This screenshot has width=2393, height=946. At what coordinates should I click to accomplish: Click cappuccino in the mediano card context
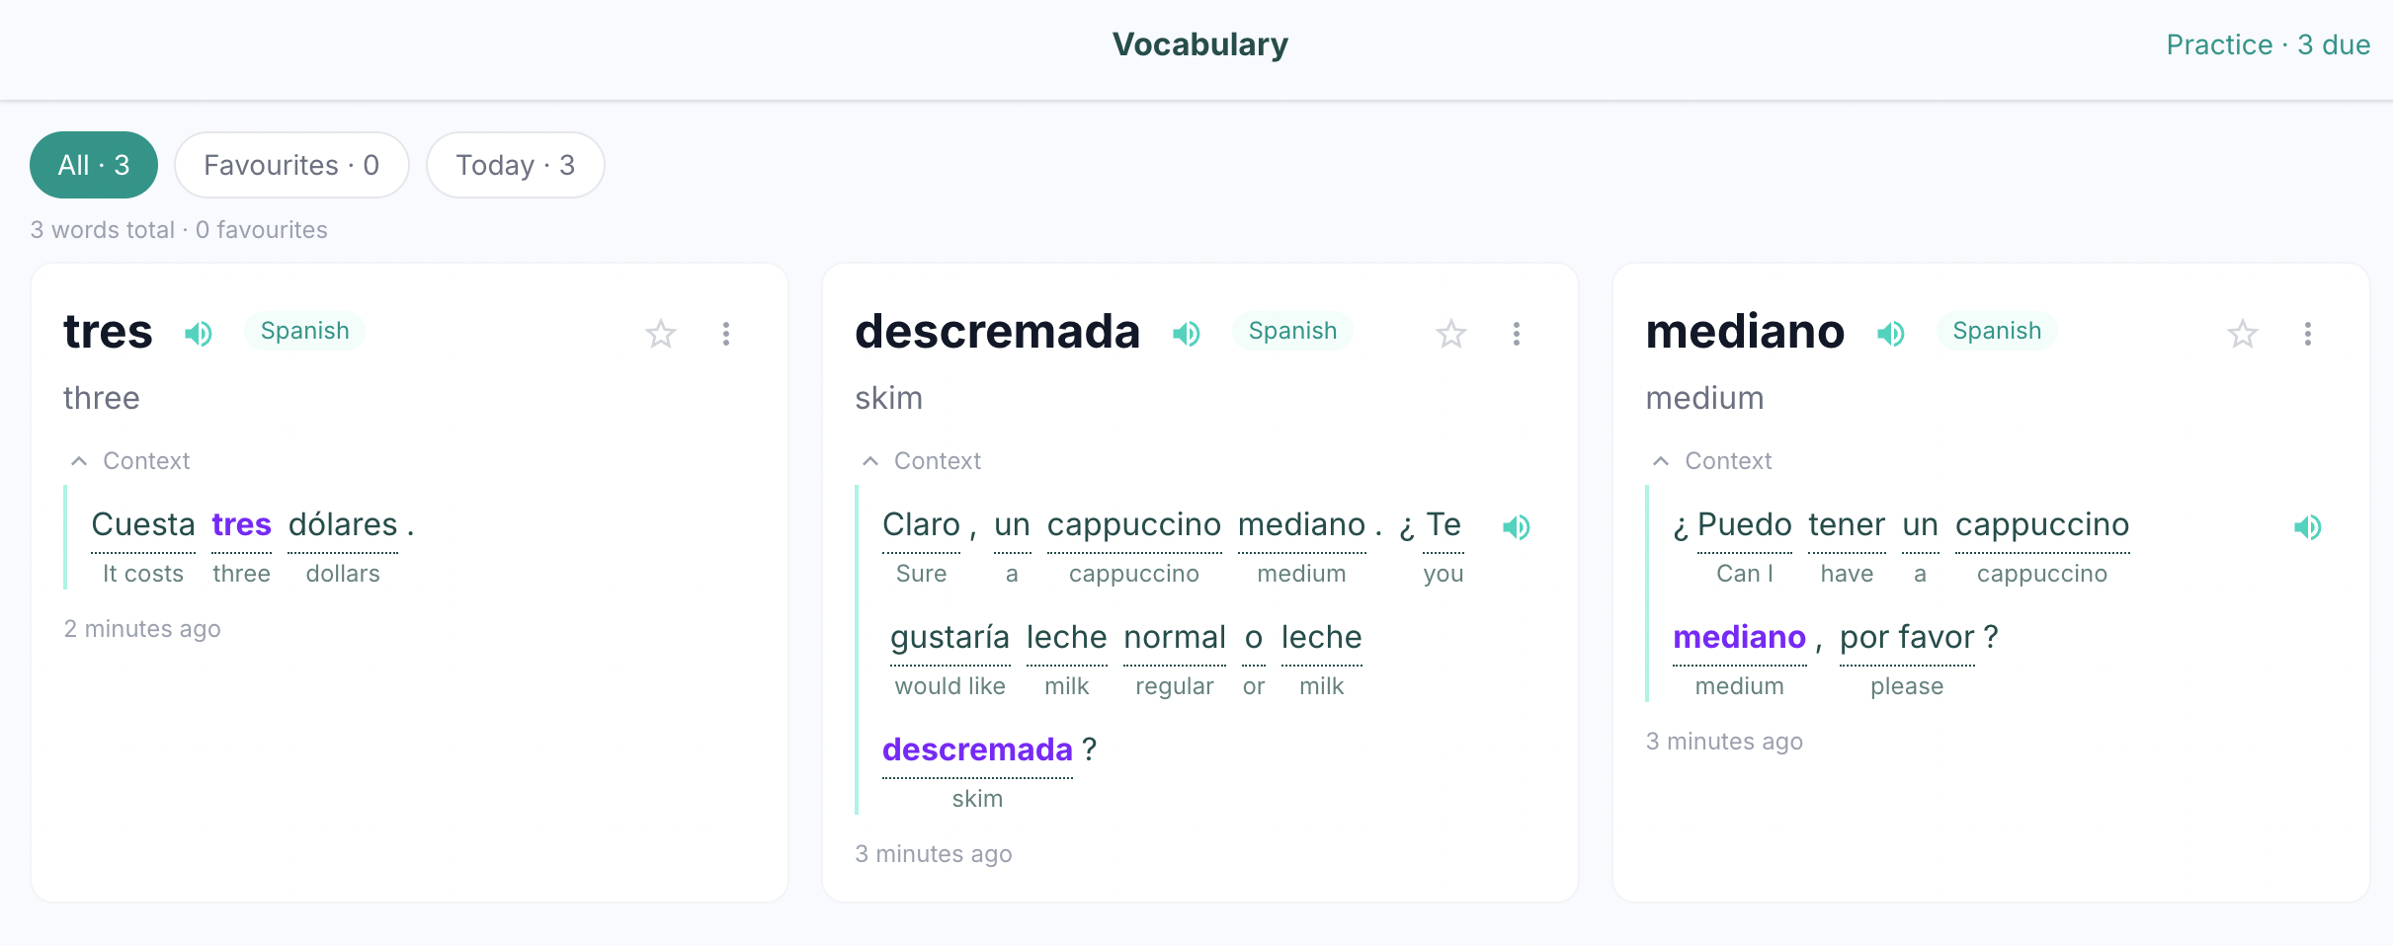[2042, 524]
